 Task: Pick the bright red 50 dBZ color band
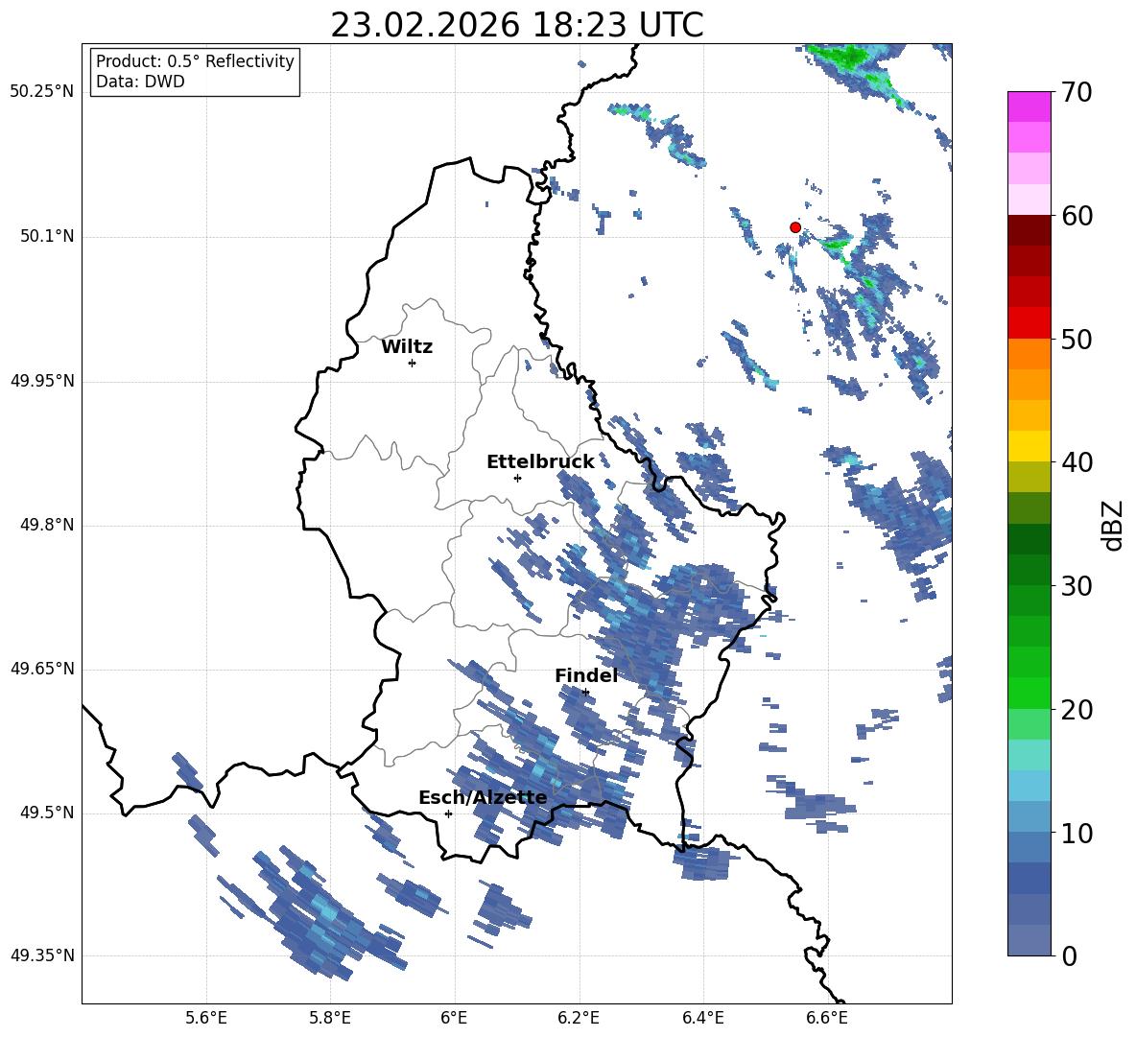pos(1029,323)
